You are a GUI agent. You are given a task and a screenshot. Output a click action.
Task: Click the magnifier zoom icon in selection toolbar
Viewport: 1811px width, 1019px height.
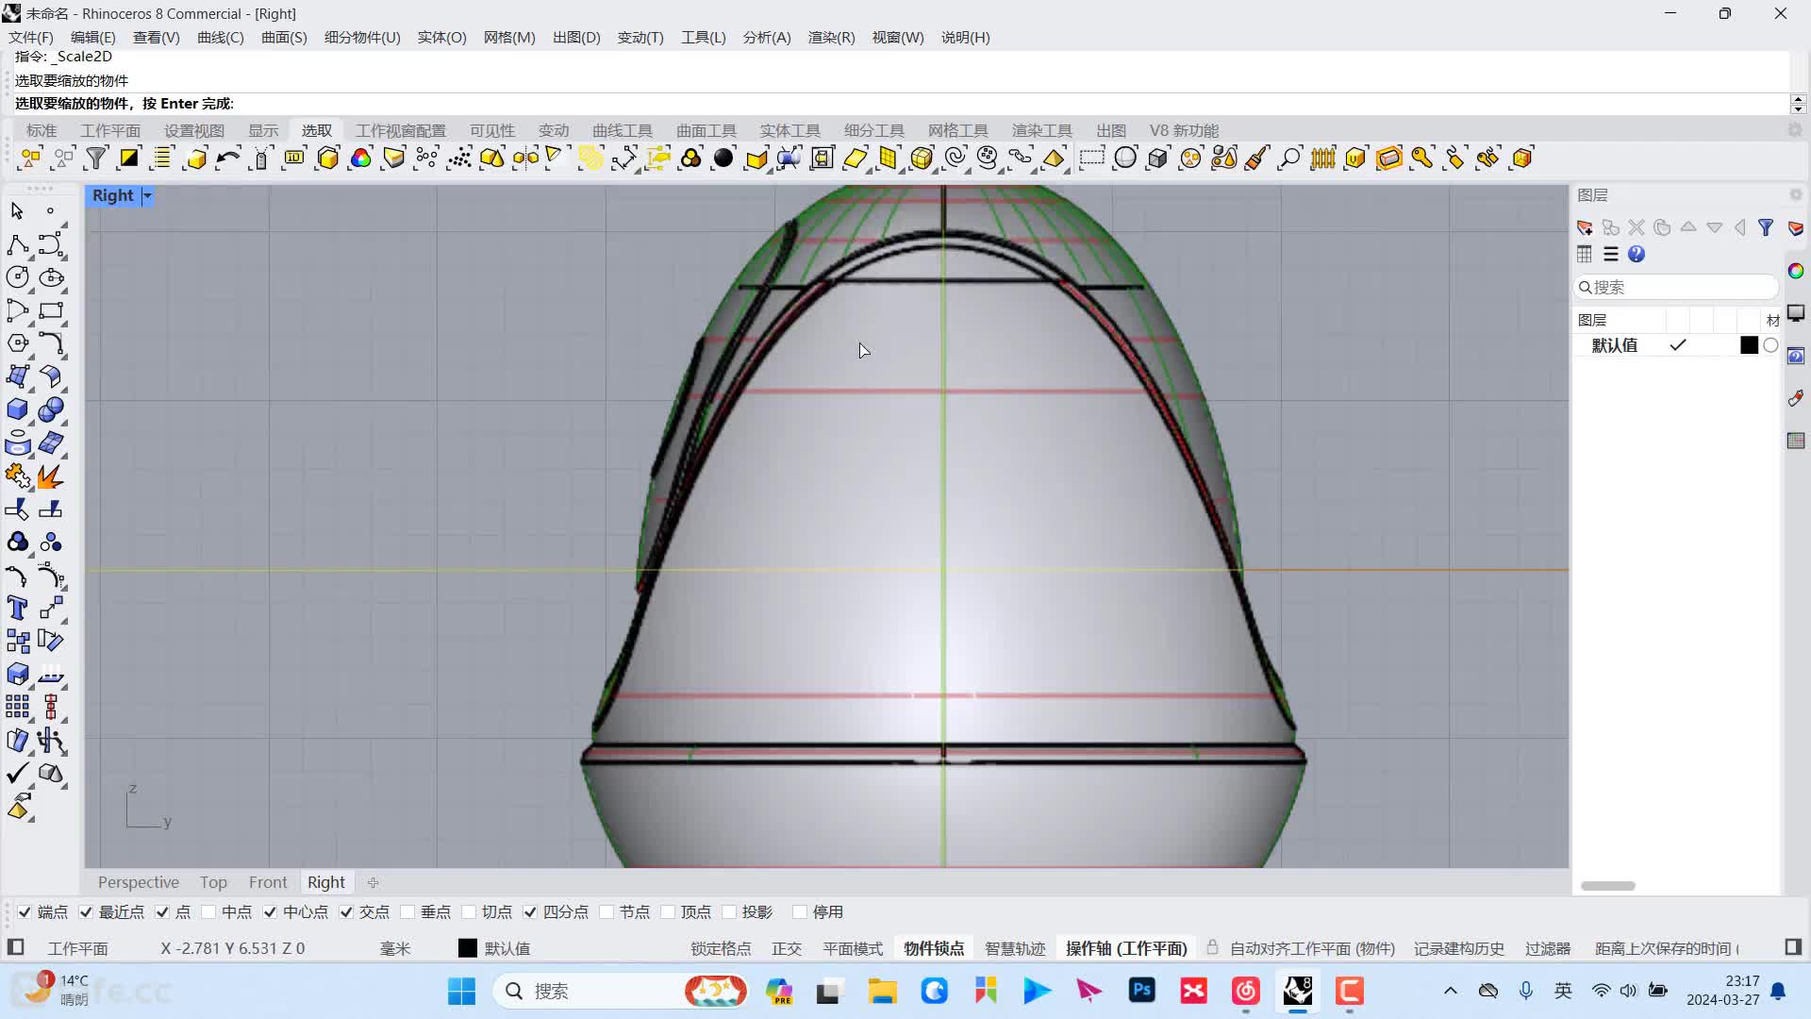tap(1289, 159)
